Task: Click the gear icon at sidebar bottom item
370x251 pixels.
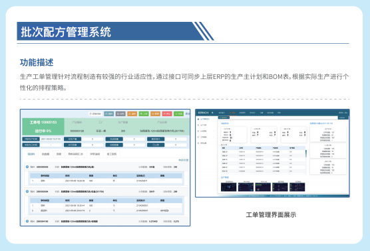Action: click(198, 143)
